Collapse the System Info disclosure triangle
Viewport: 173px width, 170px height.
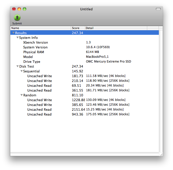click(17, 38)
